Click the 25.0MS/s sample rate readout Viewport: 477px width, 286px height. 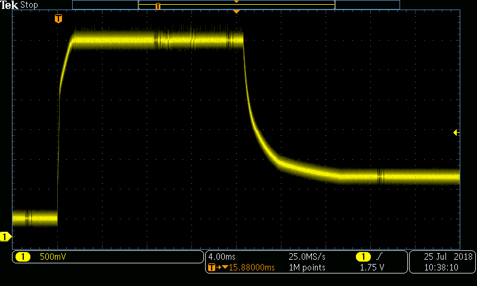point(308,256)
